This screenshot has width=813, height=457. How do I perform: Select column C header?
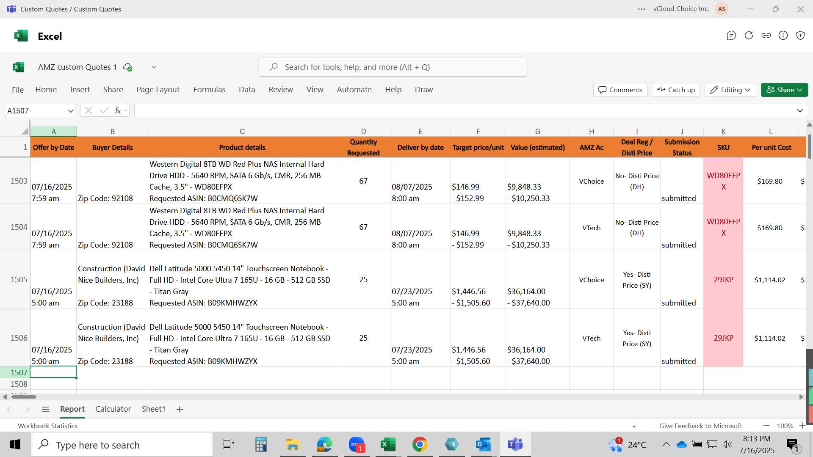pyautogui.click(x=242, y=131)
